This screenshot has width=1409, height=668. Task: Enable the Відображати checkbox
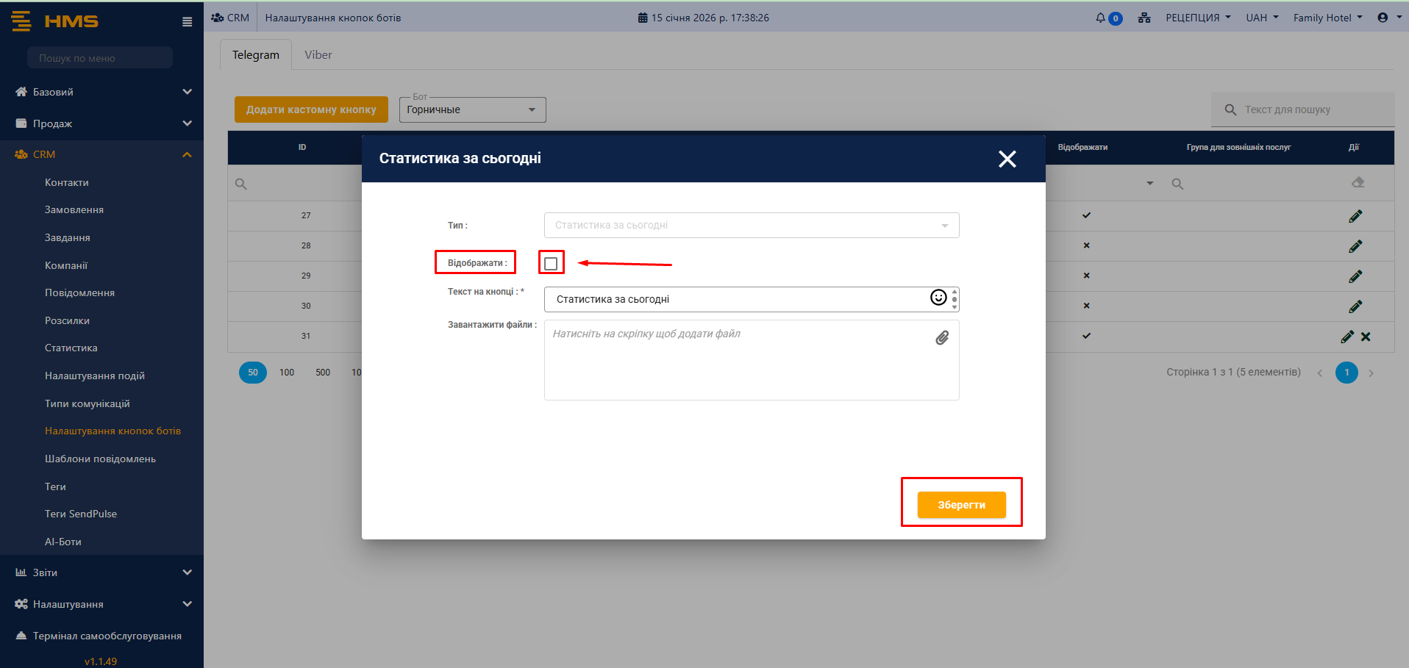tap(551, 263)
